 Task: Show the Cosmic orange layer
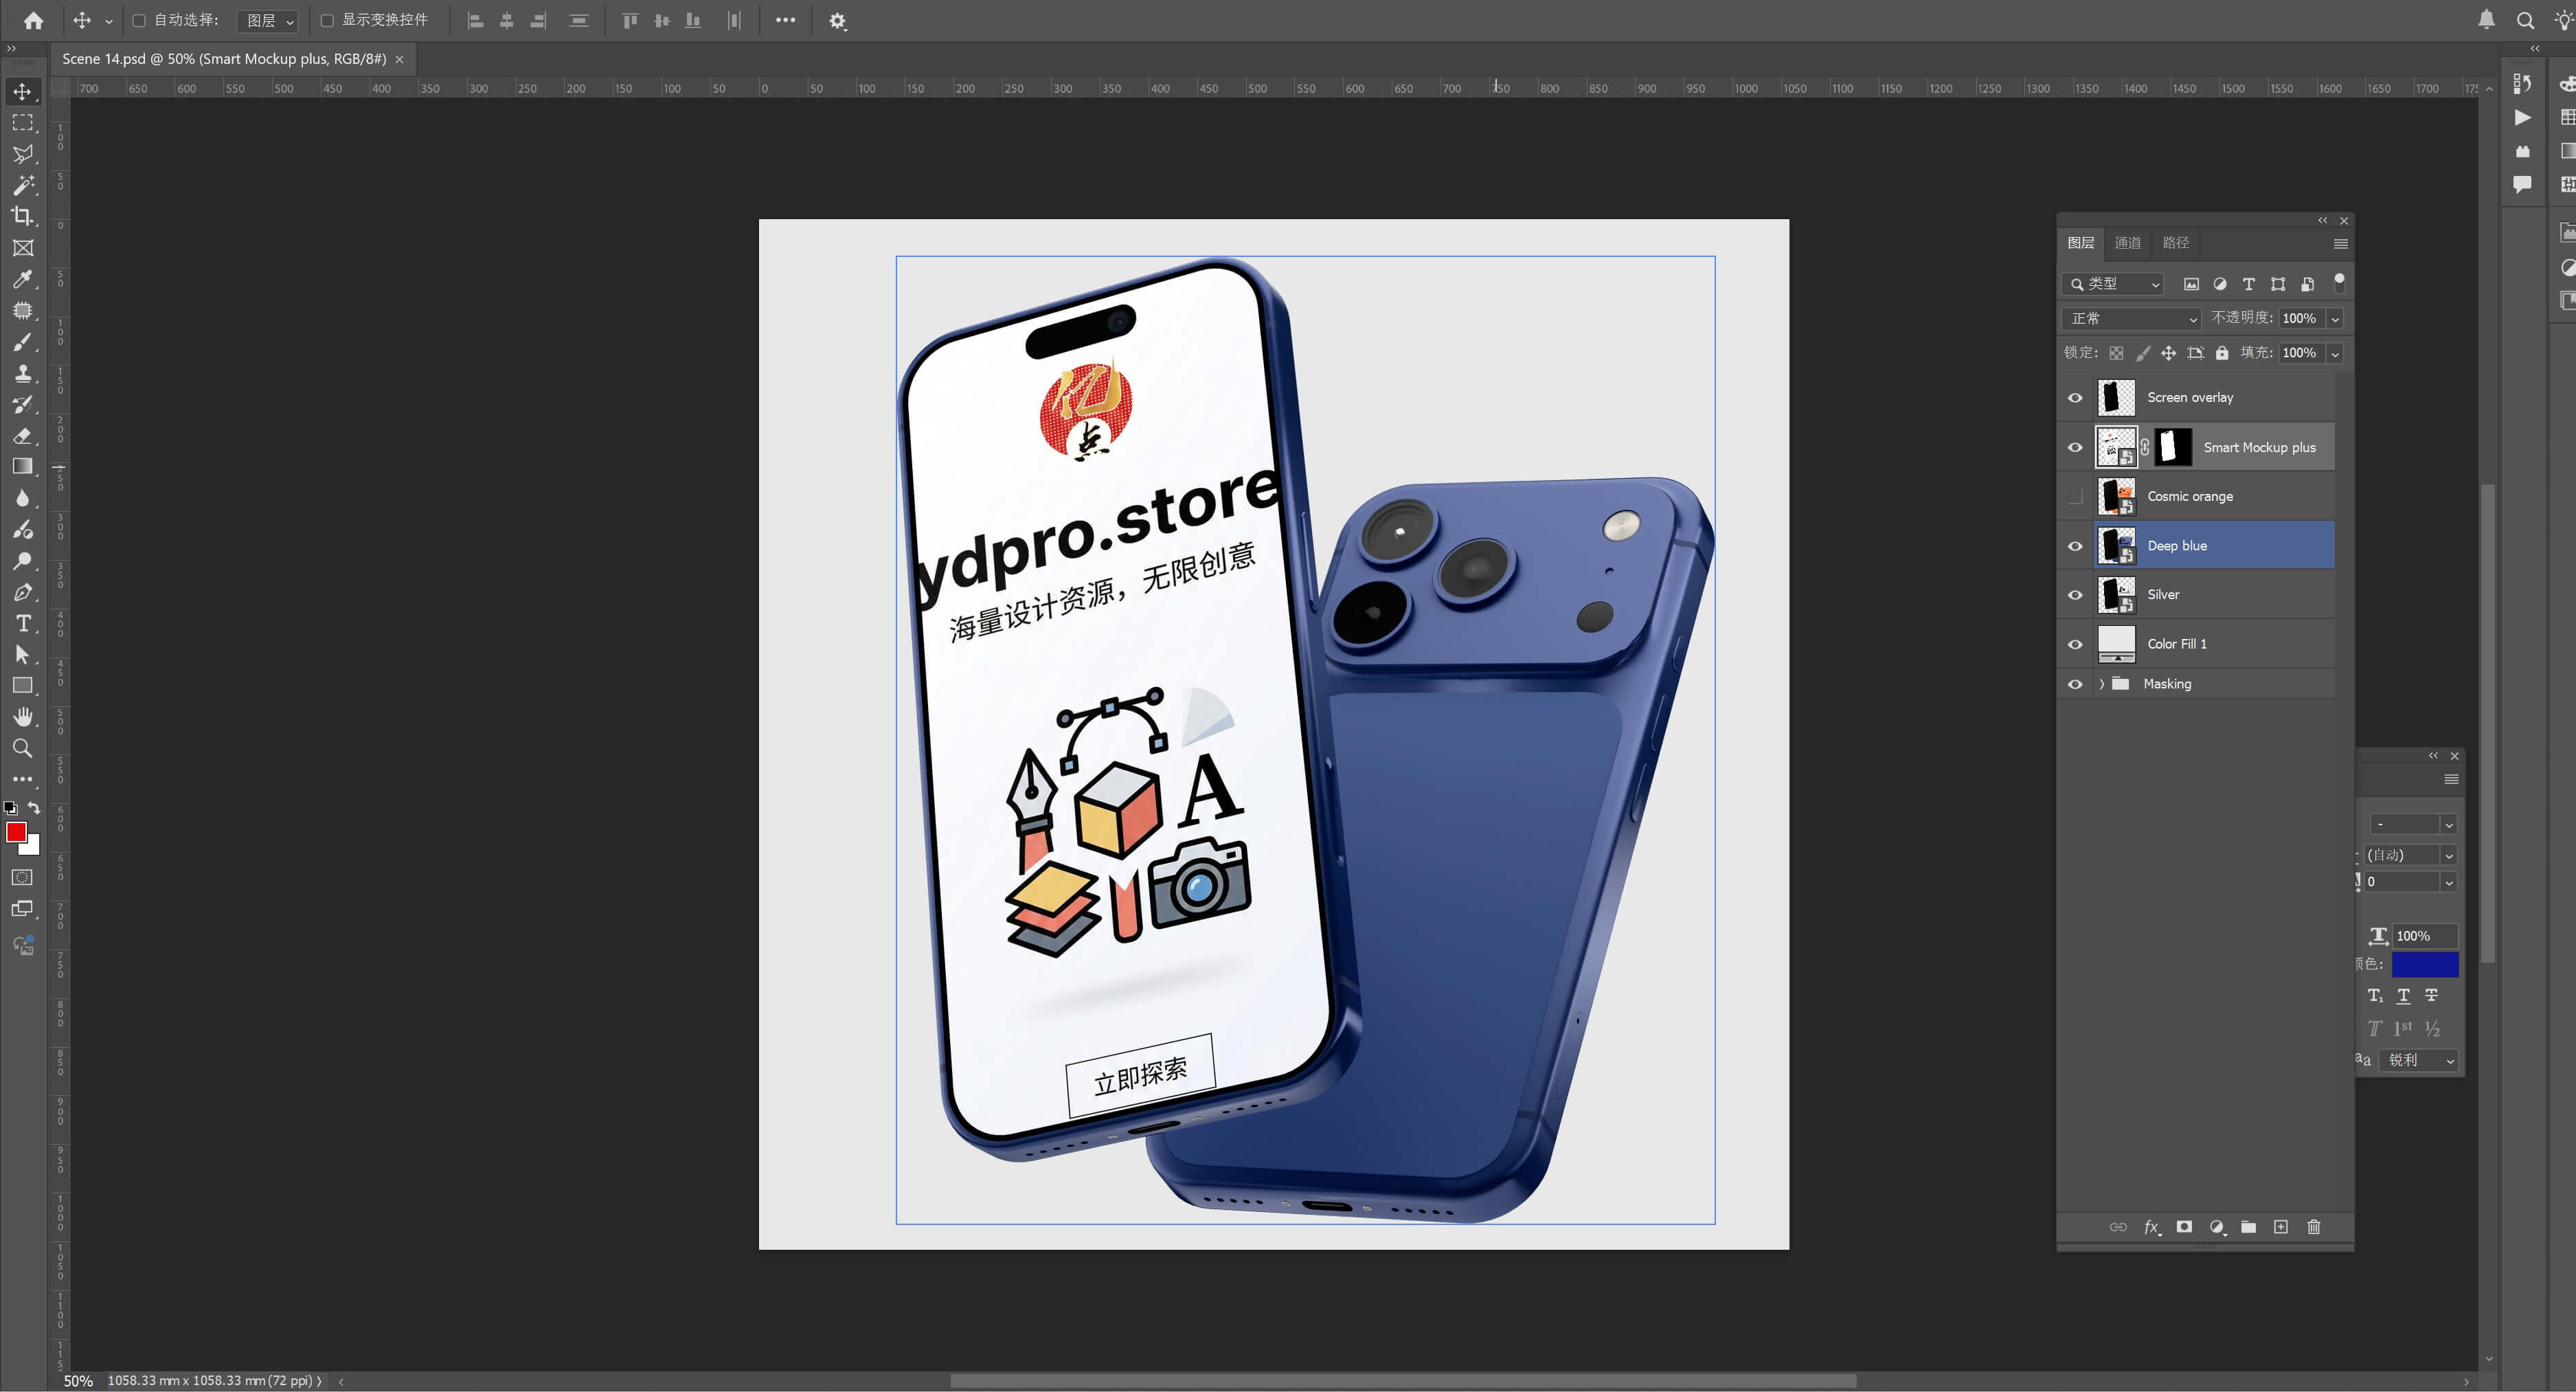point(2075,497)
